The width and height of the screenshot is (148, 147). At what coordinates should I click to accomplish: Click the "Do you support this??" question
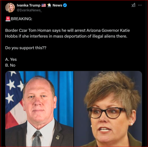click(26, 48)
